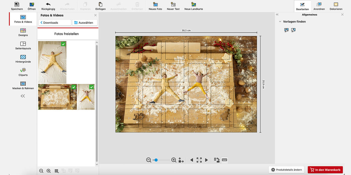This screenshot has width=351, height=175.
Task: Add the product In den Warenkorb
Action: 325,170
